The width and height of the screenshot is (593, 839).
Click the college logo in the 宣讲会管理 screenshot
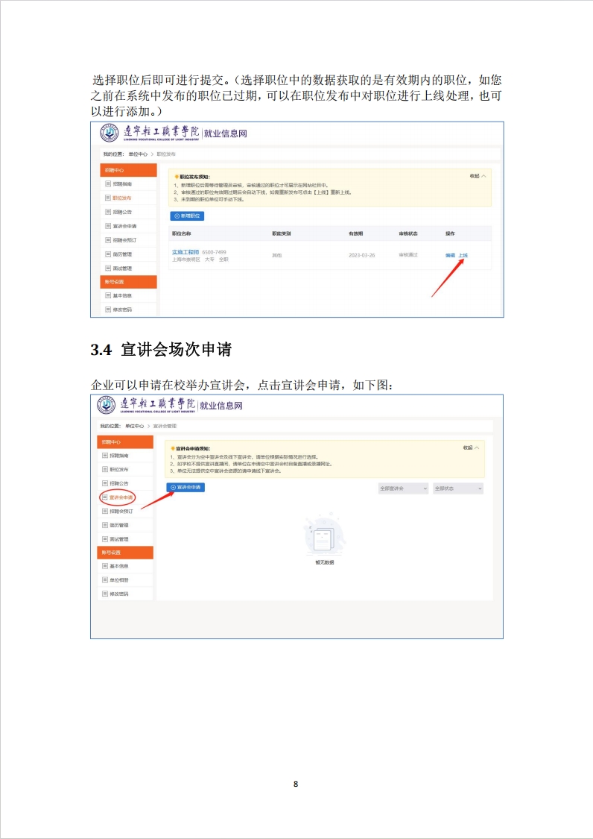106,405
